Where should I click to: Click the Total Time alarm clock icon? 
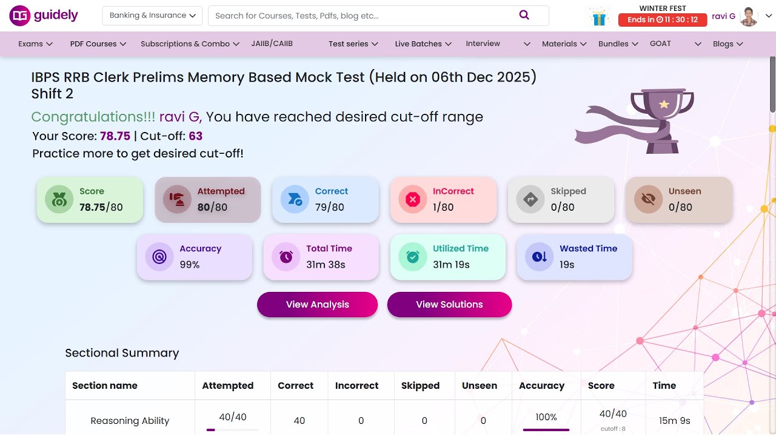point(286,257)
